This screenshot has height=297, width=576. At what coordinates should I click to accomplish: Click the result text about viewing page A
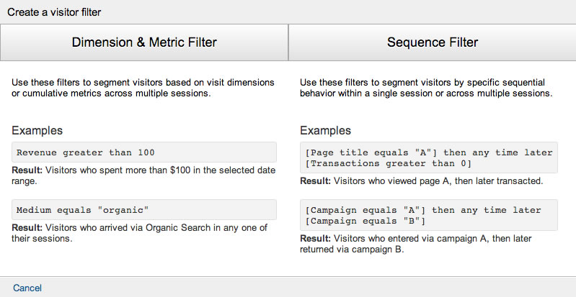[x=421, y=182]
